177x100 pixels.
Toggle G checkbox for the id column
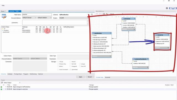[61, 29]
